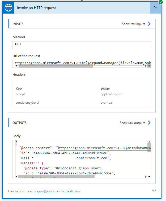Click the chevron next to Show raw inputs

149,24
